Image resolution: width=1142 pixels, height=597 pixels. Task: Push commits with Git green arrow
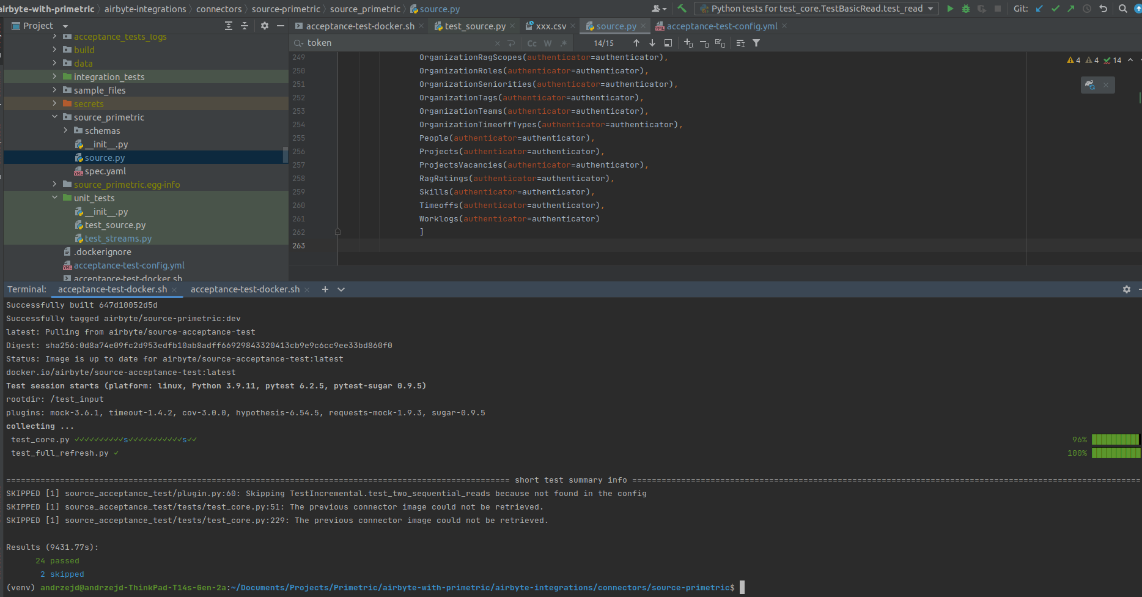[1071, 9]
